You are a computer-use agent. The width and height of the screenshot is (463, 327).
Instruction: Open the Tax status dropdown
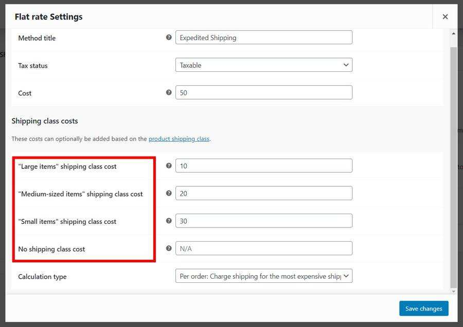pyautogui.click(x=264, y=65)
